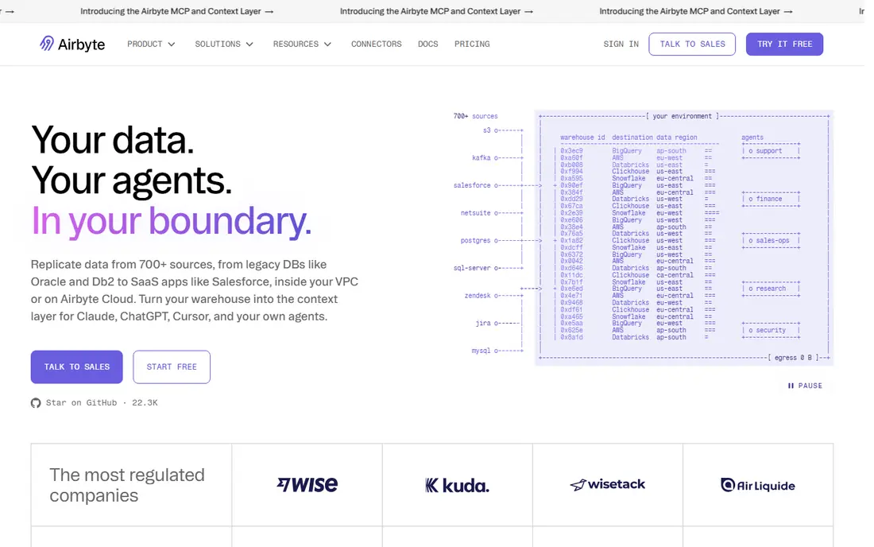Expand the Solutions menu chevron
Image resolution: width=874 pixels, height=547 pixels.
click(249, 44)
